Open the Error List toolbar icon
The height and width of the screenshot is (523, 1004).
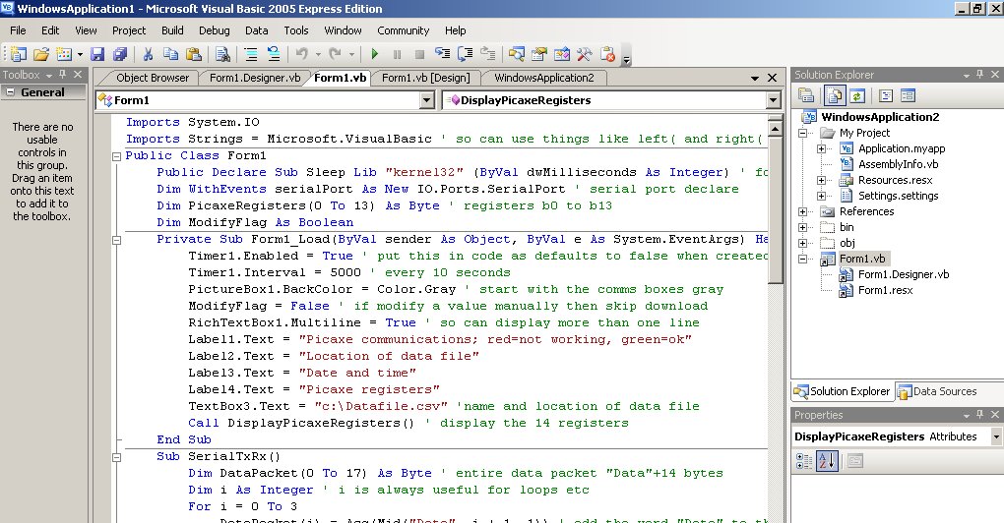607,54
